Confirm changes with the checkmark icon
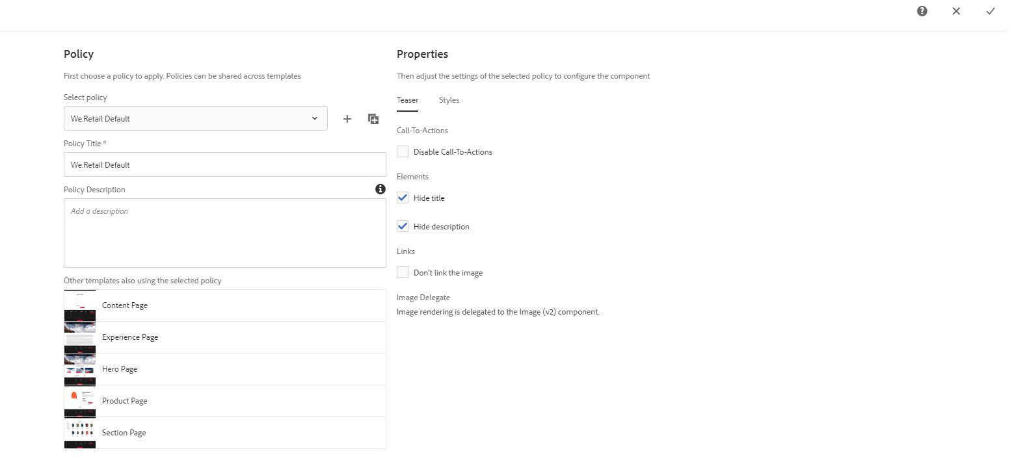 coord(991,11)
